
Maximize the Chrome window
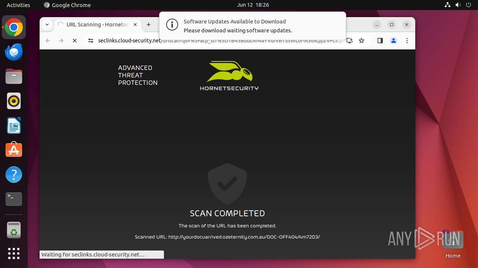(x=392, y=25)
